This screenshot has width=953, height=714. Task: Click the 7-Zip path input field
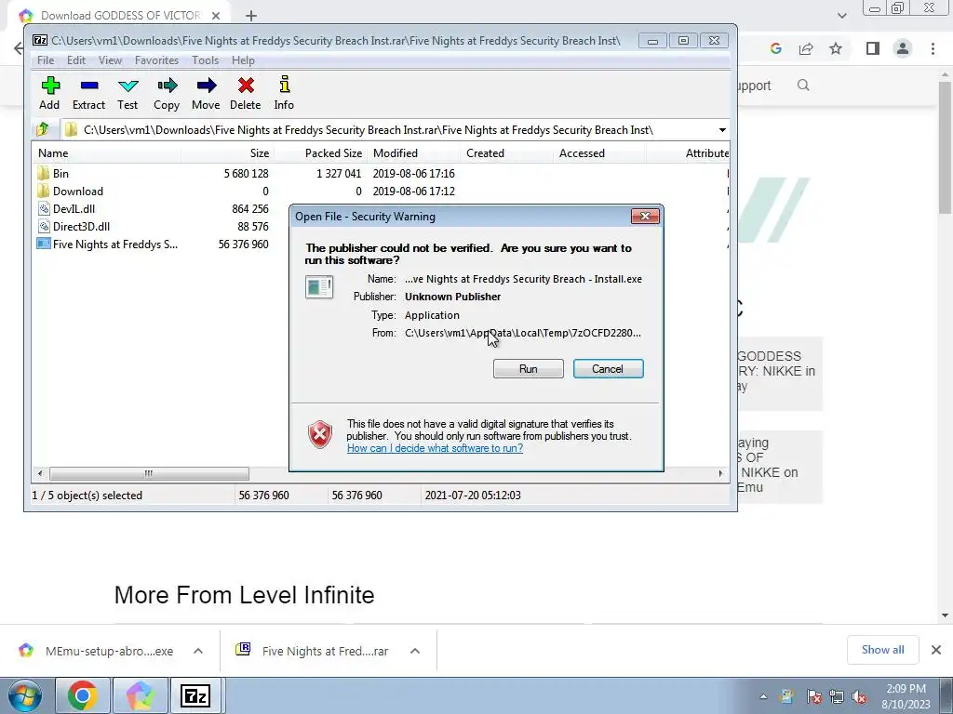click(x=389, y=130)
